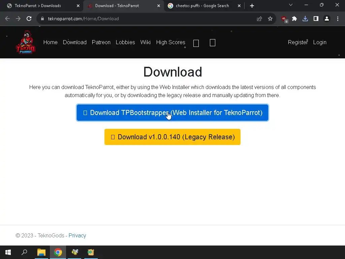The width and height of the screenshot is (345, 259).
Task: Click the © 2023 - TeknoGods footer text
Action: tap(40, 235)
